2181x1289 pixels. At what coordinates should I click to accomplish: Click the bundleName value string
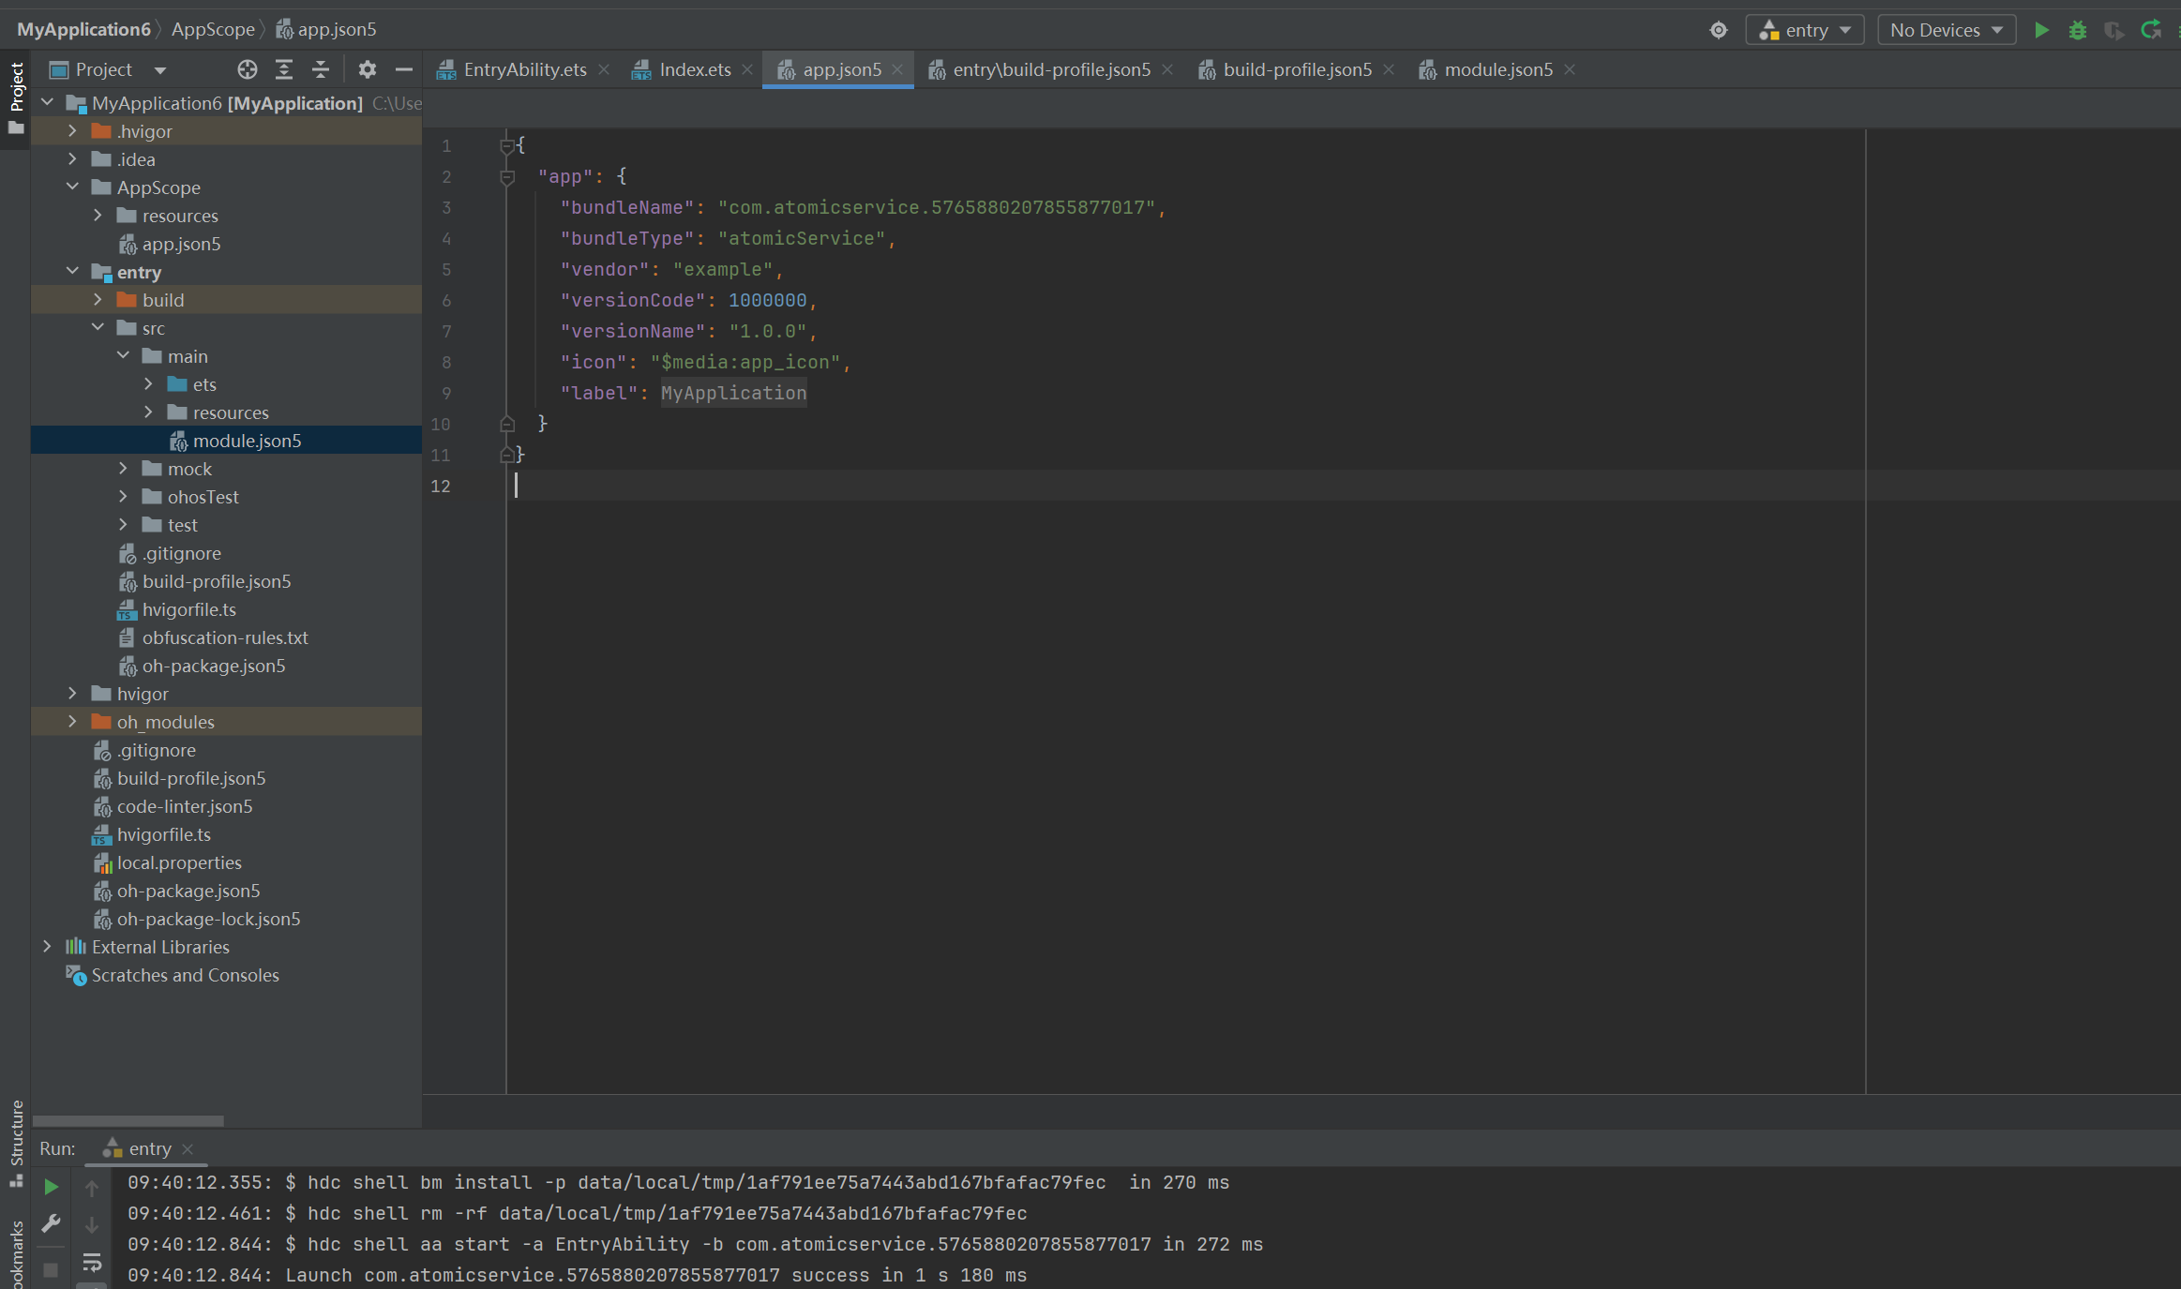(938, 207)
